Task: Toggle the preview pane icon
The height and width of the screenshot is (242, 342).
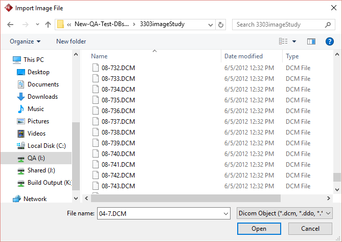Action: coord(311,41)
